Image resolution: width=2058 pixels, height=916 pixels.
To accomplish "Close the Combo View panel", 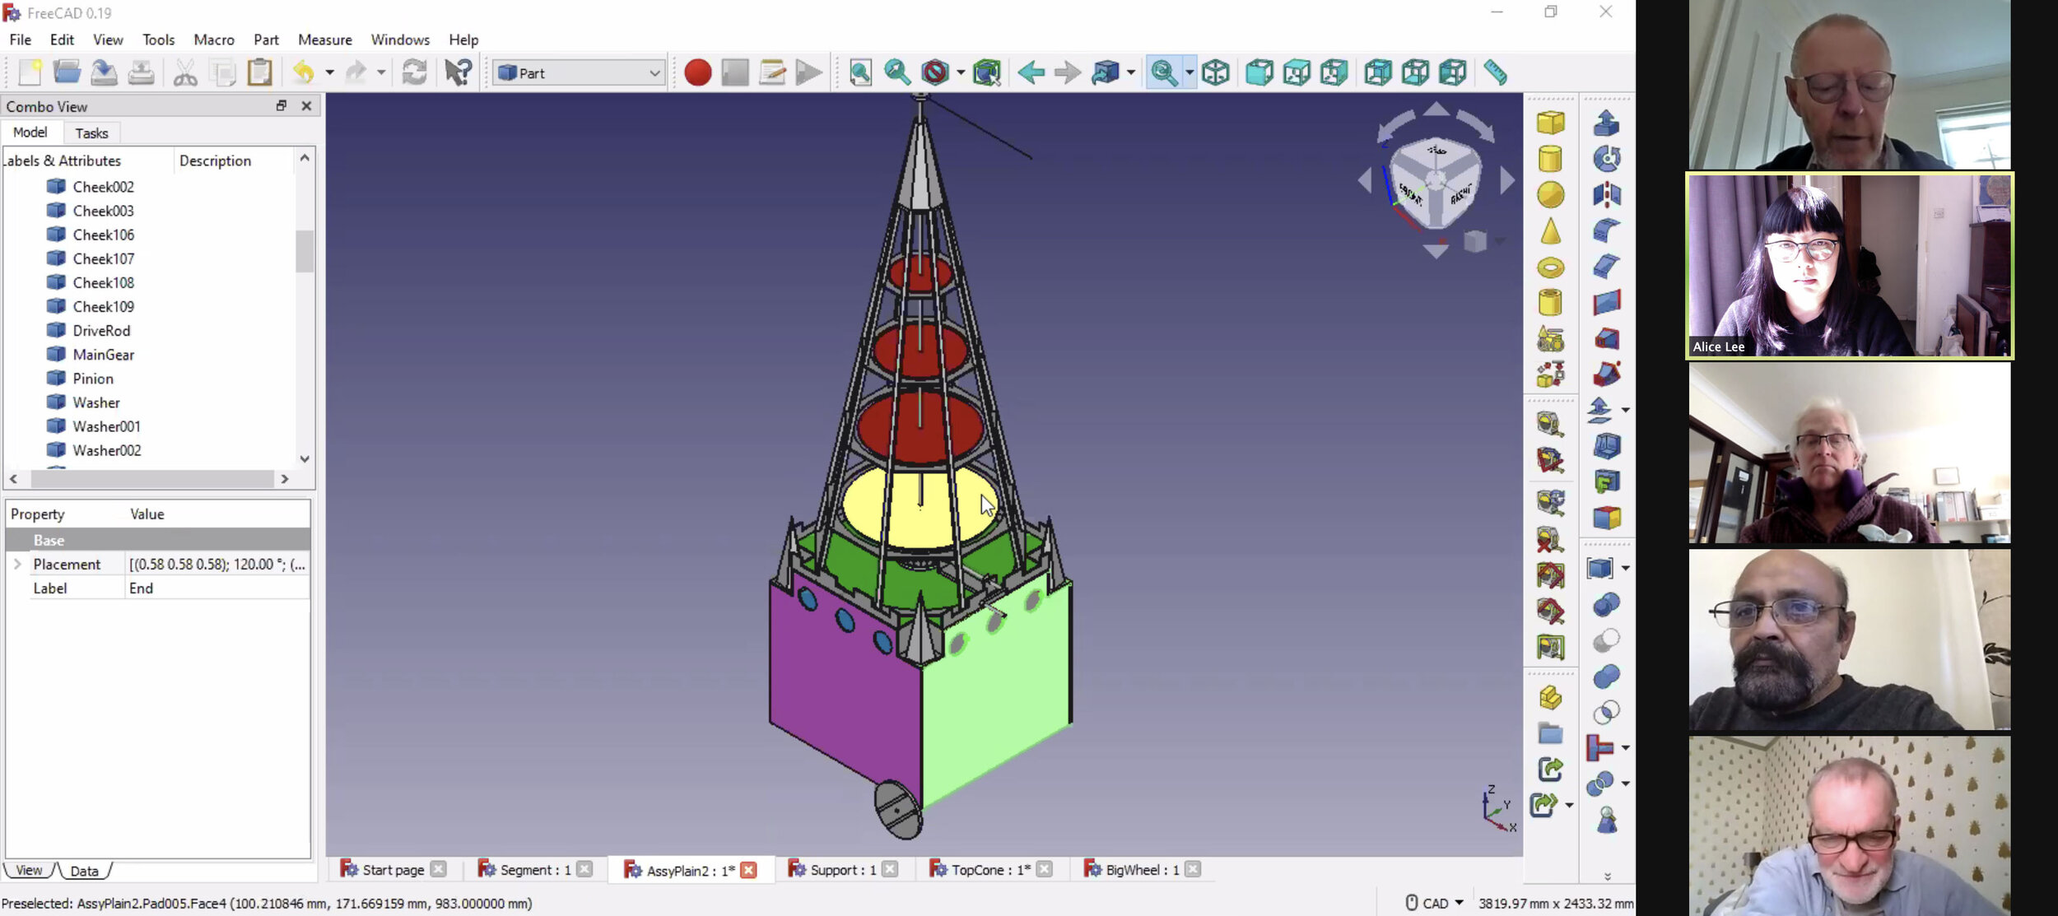I will pyautogui.click(x=306, y=105).
